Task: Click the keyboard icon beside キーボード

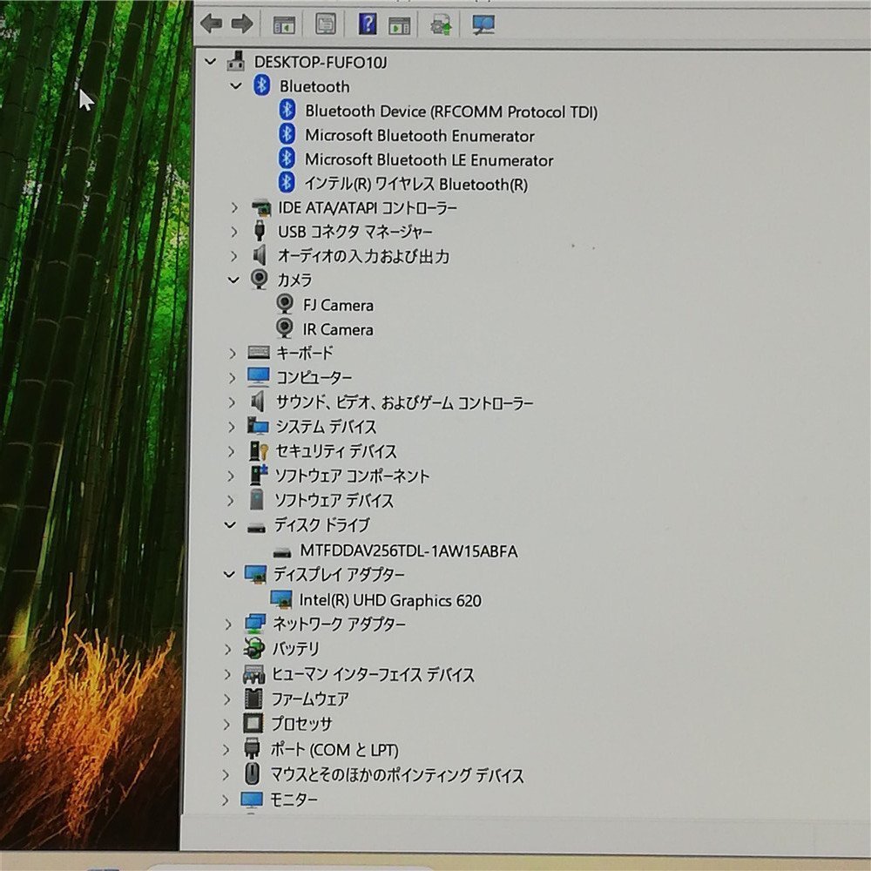Action: [x=259, y=352]
